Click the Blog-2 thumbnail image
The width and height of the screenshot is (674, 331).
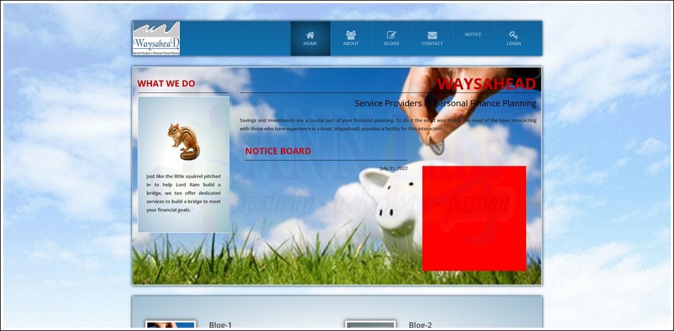pyautogui.click(x=370, y=325)
